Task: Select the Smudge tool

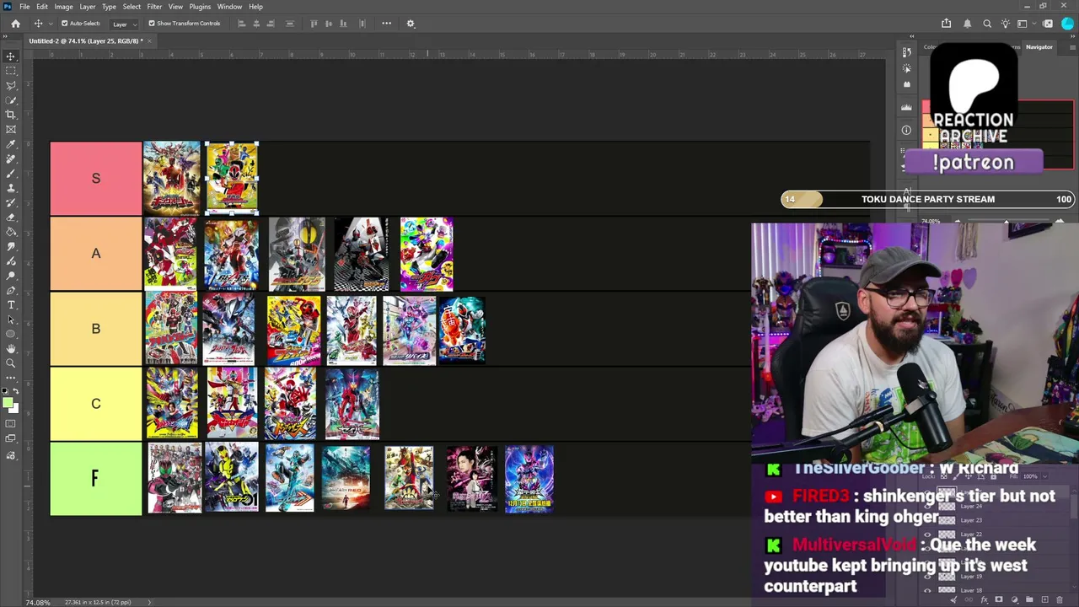Action: [x=11, y=247]
